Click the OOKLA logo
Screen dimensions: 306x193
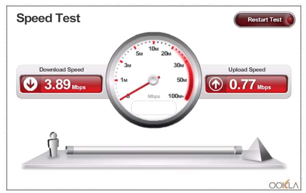[284, 184]
